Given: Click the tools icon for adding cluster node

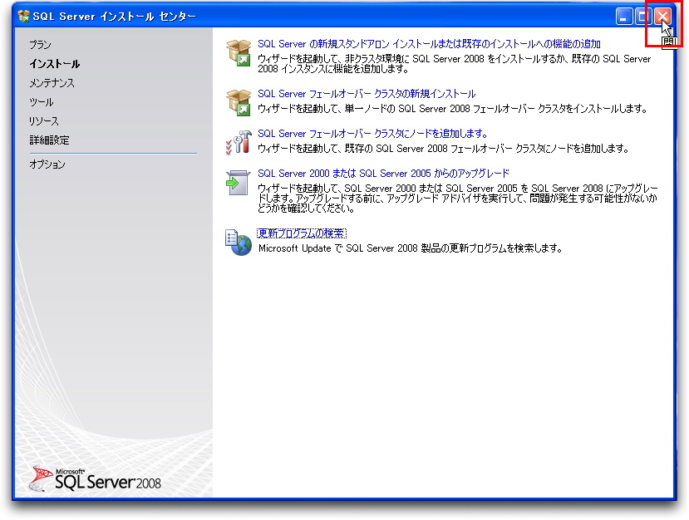Looking at the screenshot, I should [239, 142].
